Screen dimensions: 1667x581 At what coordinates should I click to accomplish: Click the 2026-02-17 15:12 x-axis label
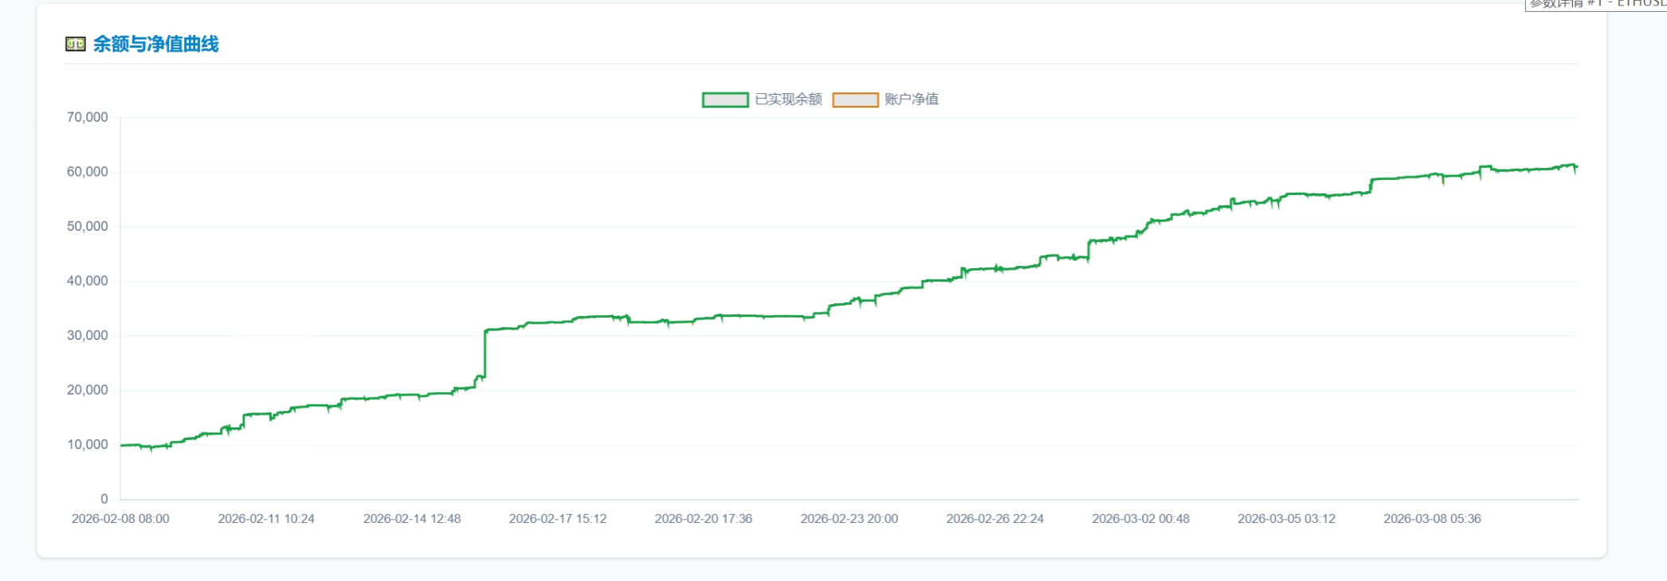(558, 519)
